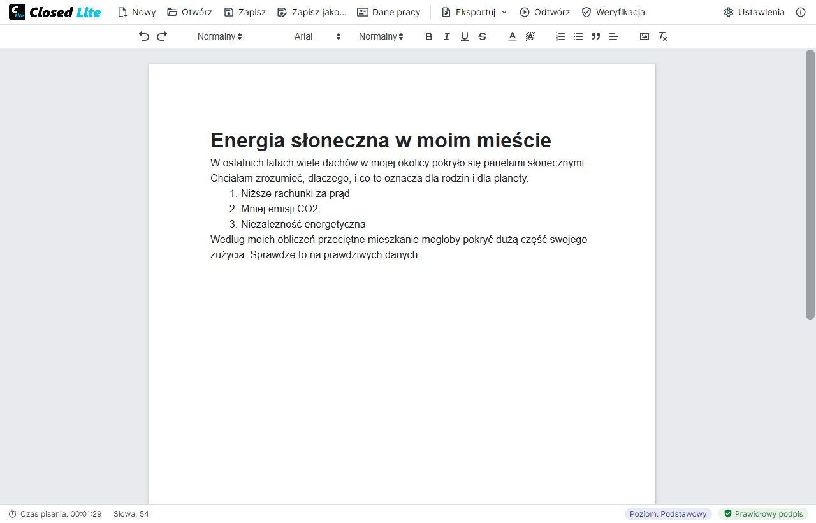
Task: Save the document with Zapisz
Action: coord(245,12)
